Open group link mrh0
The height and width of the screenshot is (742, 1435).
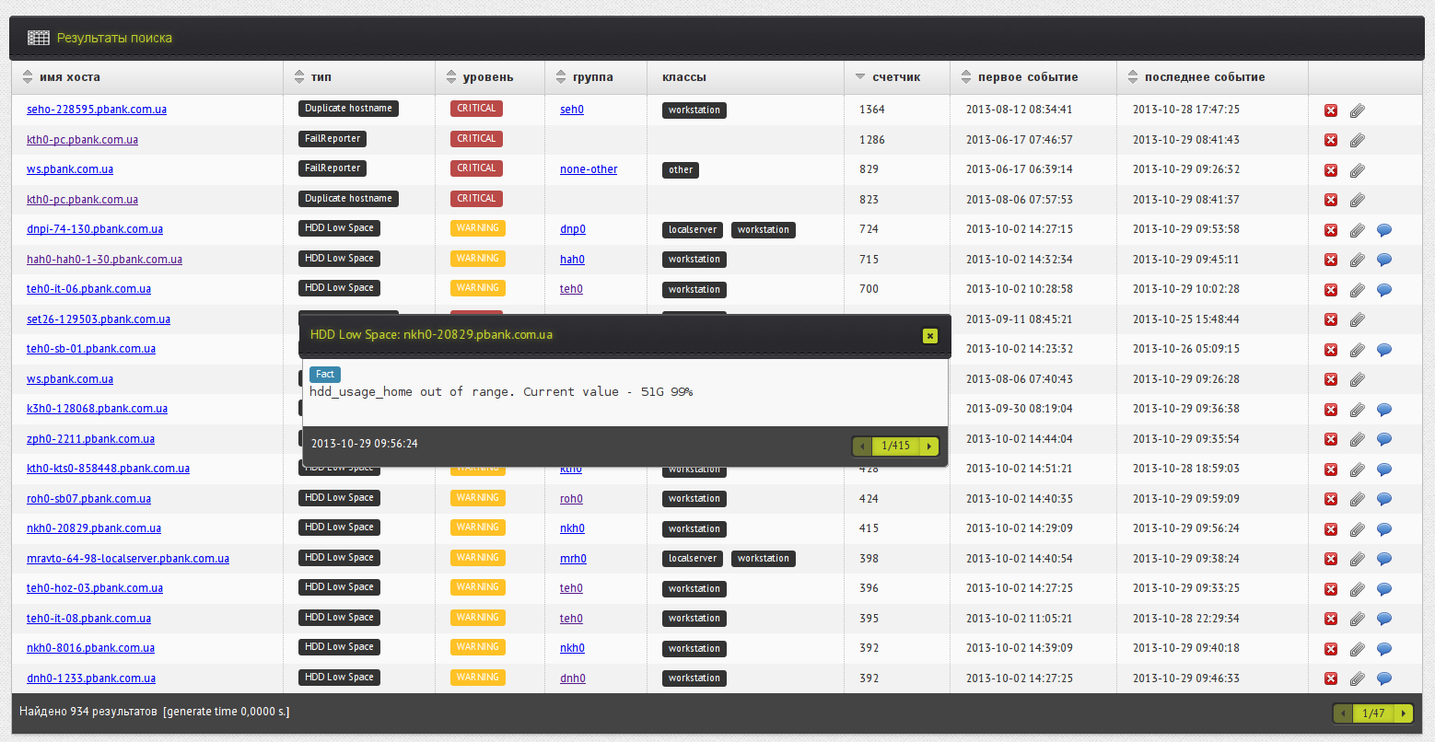[x=573, y=559]
